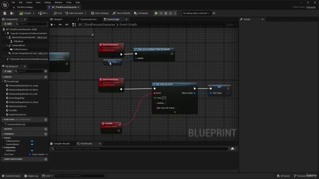Select Capsule Component in component tree
Viewport: 319px width, 179px height.
[x=28, y=33]
